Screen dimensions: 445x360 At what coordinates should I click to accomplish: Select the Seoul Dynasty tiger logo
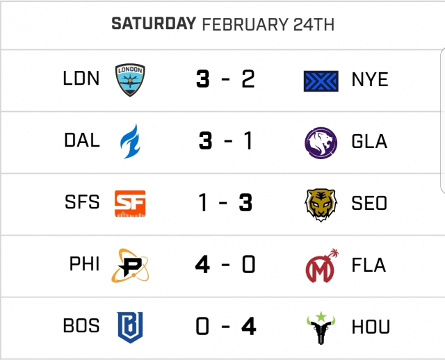[x=321, y=204]
